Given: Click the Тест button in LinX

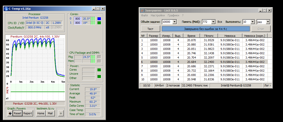Looking at the screenshot, I should point(150,29).
